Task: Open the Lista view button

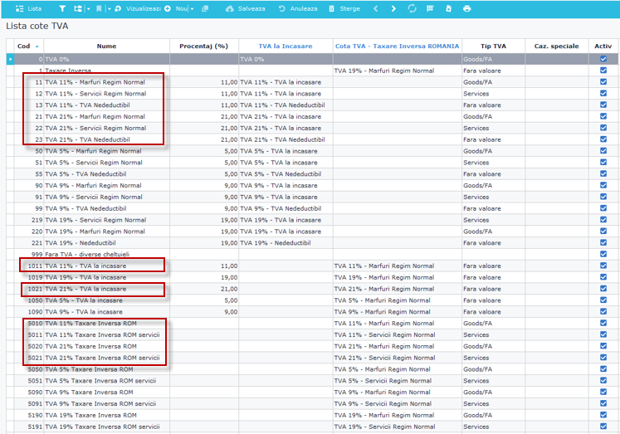Action: (28, 8)
